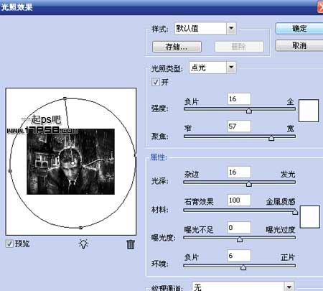Click the 强度 intensity slider handle
323x291 pixels.
coord(249,111)
